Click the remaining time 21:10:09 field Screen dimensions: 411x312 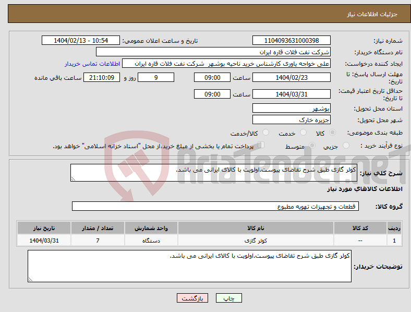pos(102,77)
